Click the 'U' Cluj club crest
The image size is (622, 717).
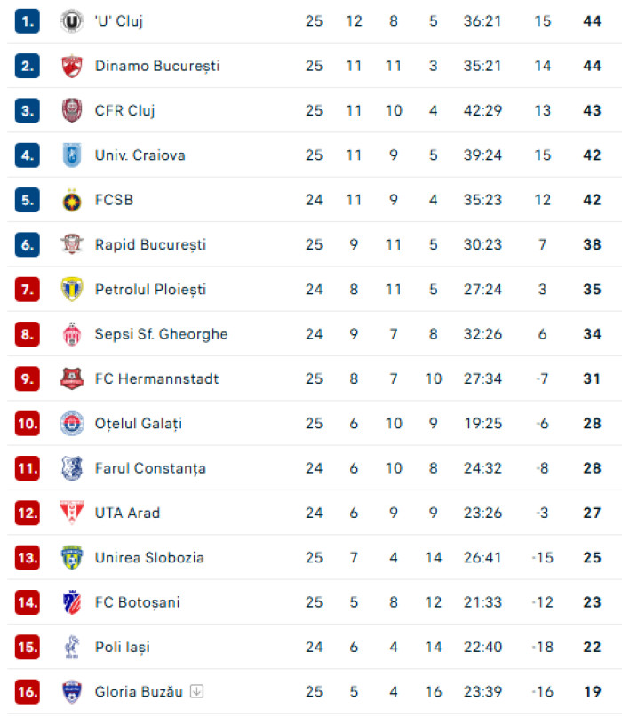[x=72, y=21]
